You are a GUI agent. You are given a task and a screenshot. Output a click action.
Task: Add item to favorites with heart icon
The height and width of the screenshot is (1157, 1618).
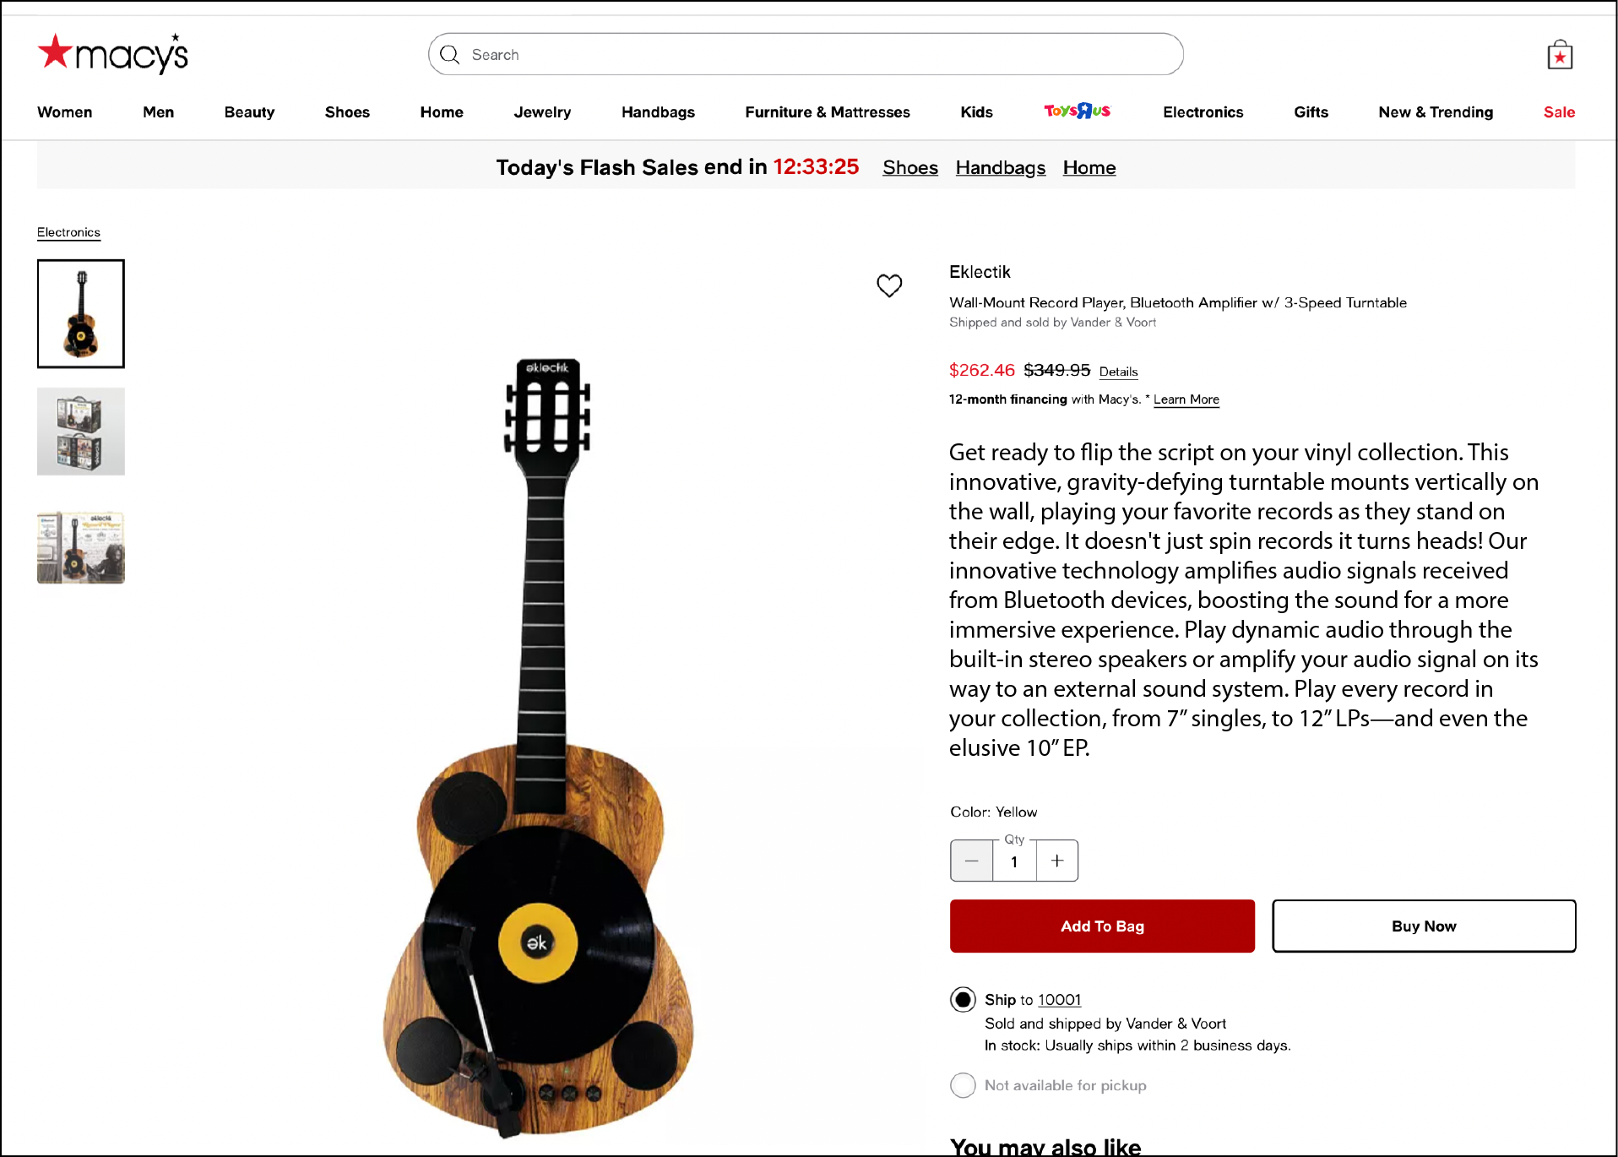coord(889,286)
